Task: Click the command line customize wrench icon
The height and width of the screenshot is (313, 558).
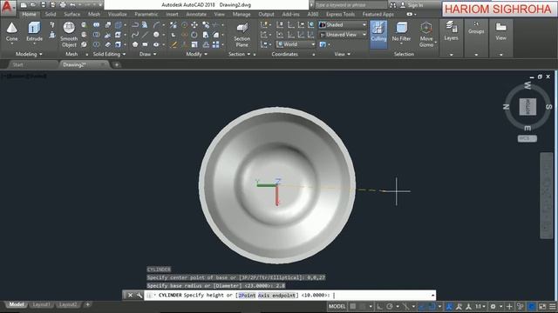Action: (x=139, y=295)
